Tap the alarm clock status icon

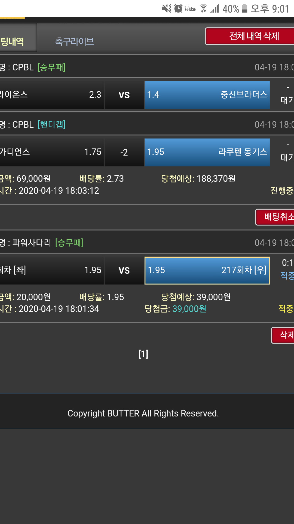point(178,8)
